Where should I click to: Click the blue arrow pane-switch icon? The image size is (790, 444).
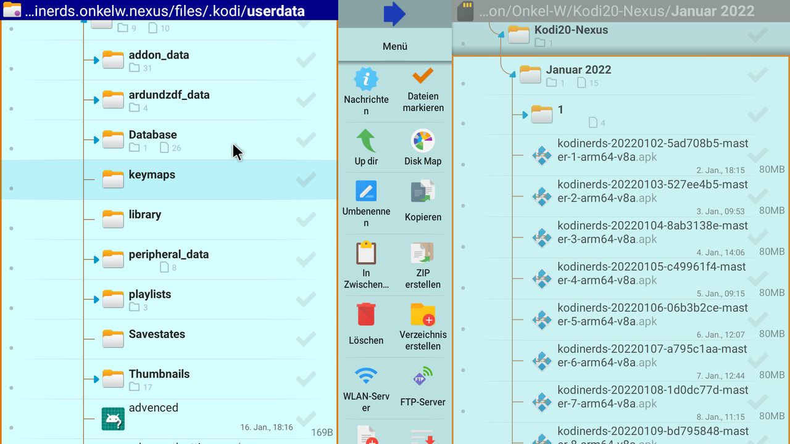394,14
